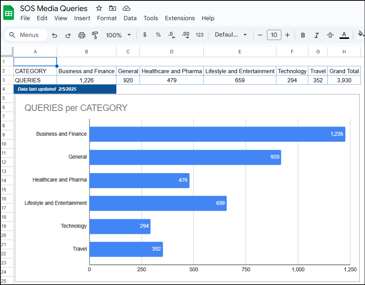This screenshot has width=365, height=285.
Task: Format as percent
Action: pos(158,35)
